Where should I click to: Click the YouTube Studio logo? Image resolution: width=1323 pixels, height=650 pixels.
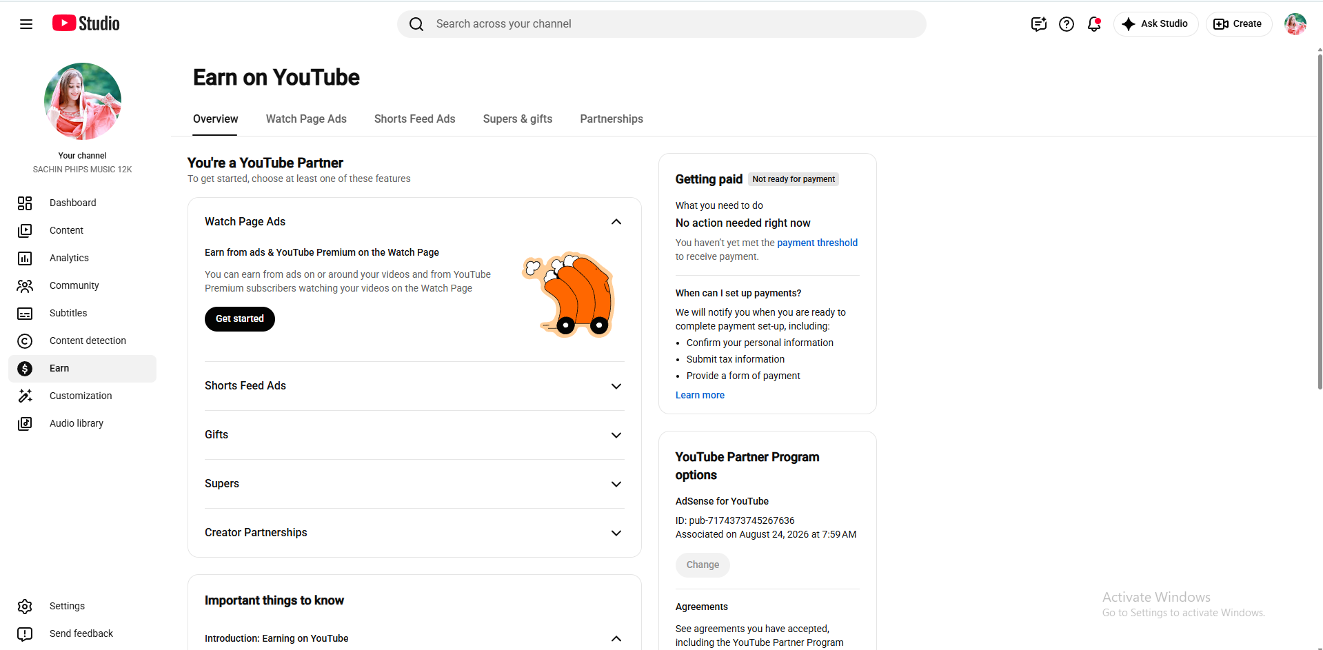(x=86, y=23)
